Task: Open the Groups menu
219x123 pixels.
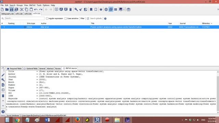Action: coord(20,5)
